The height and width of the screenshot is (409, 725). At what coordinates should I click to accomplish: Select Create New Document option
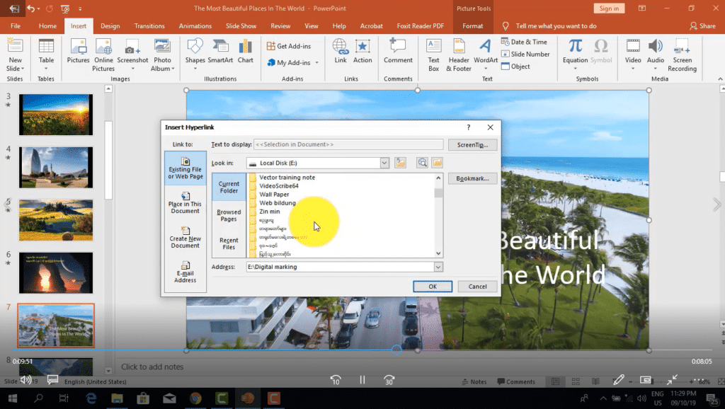[x=185, y=238]
